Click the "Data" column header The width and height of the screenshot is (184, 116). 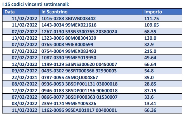tap(10, 12)
